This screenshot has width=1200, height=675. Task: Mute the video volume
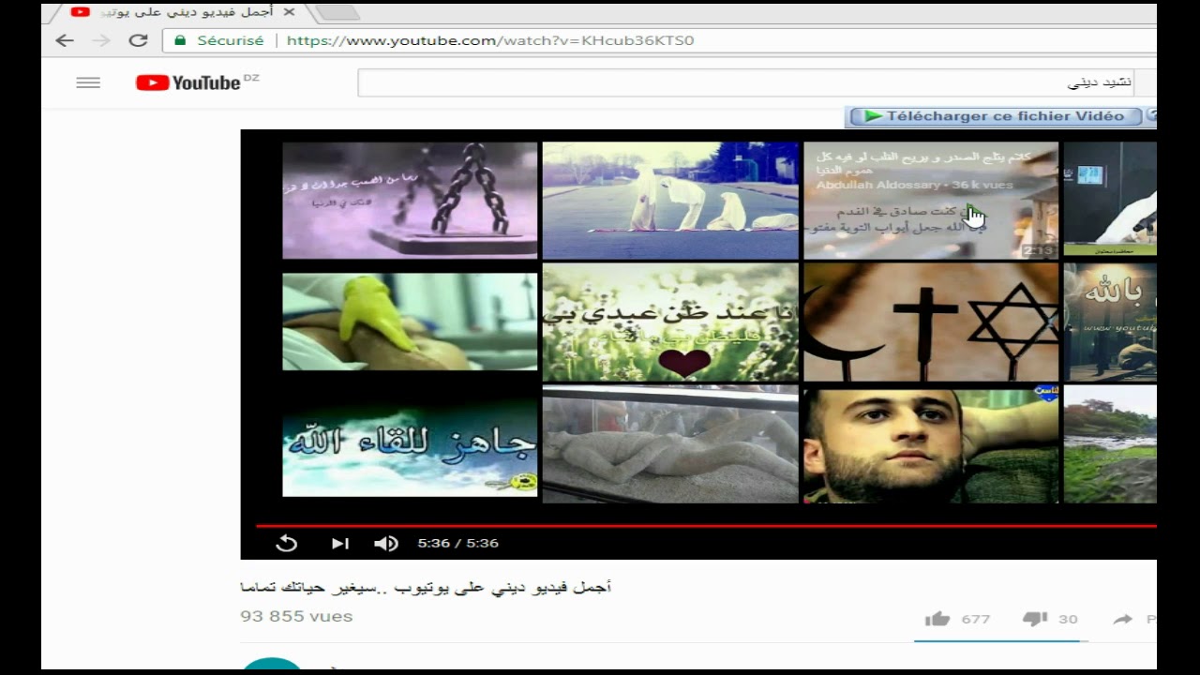pos(385,543)
